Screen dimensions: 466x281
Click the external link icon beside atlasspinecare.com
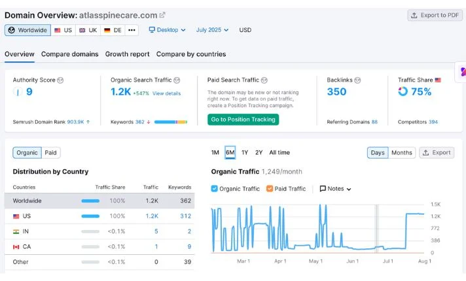(162, 15)
